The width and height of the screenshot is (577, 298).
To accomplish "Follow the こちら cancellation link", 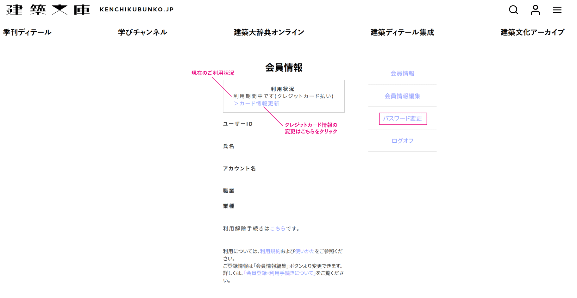I will (x=278, y=228).
